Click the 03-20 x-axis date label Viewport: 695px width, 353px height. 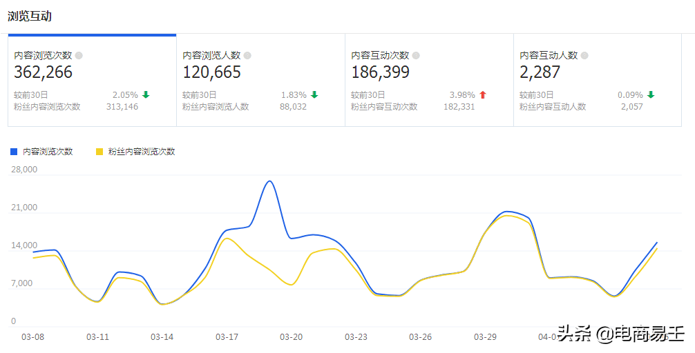pyautogui.click(x=292, y=337)
